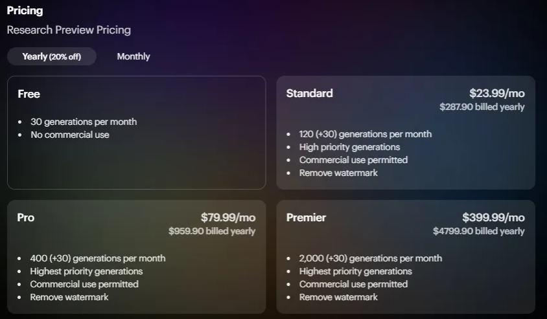547x319 pixels.
Task: Pick the Pro plan card
Action: 136,257
